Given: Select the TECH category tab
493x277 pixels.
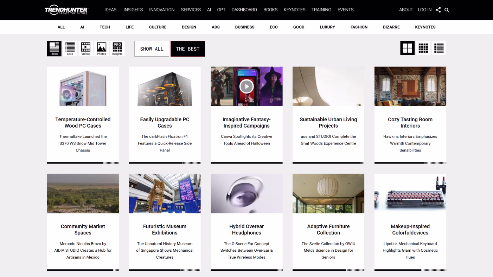Looking at the screenshot, I should 105,27.
